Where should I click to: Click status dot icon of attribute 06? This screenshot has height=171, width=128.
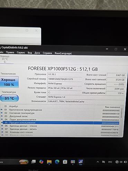pos(2,126)
